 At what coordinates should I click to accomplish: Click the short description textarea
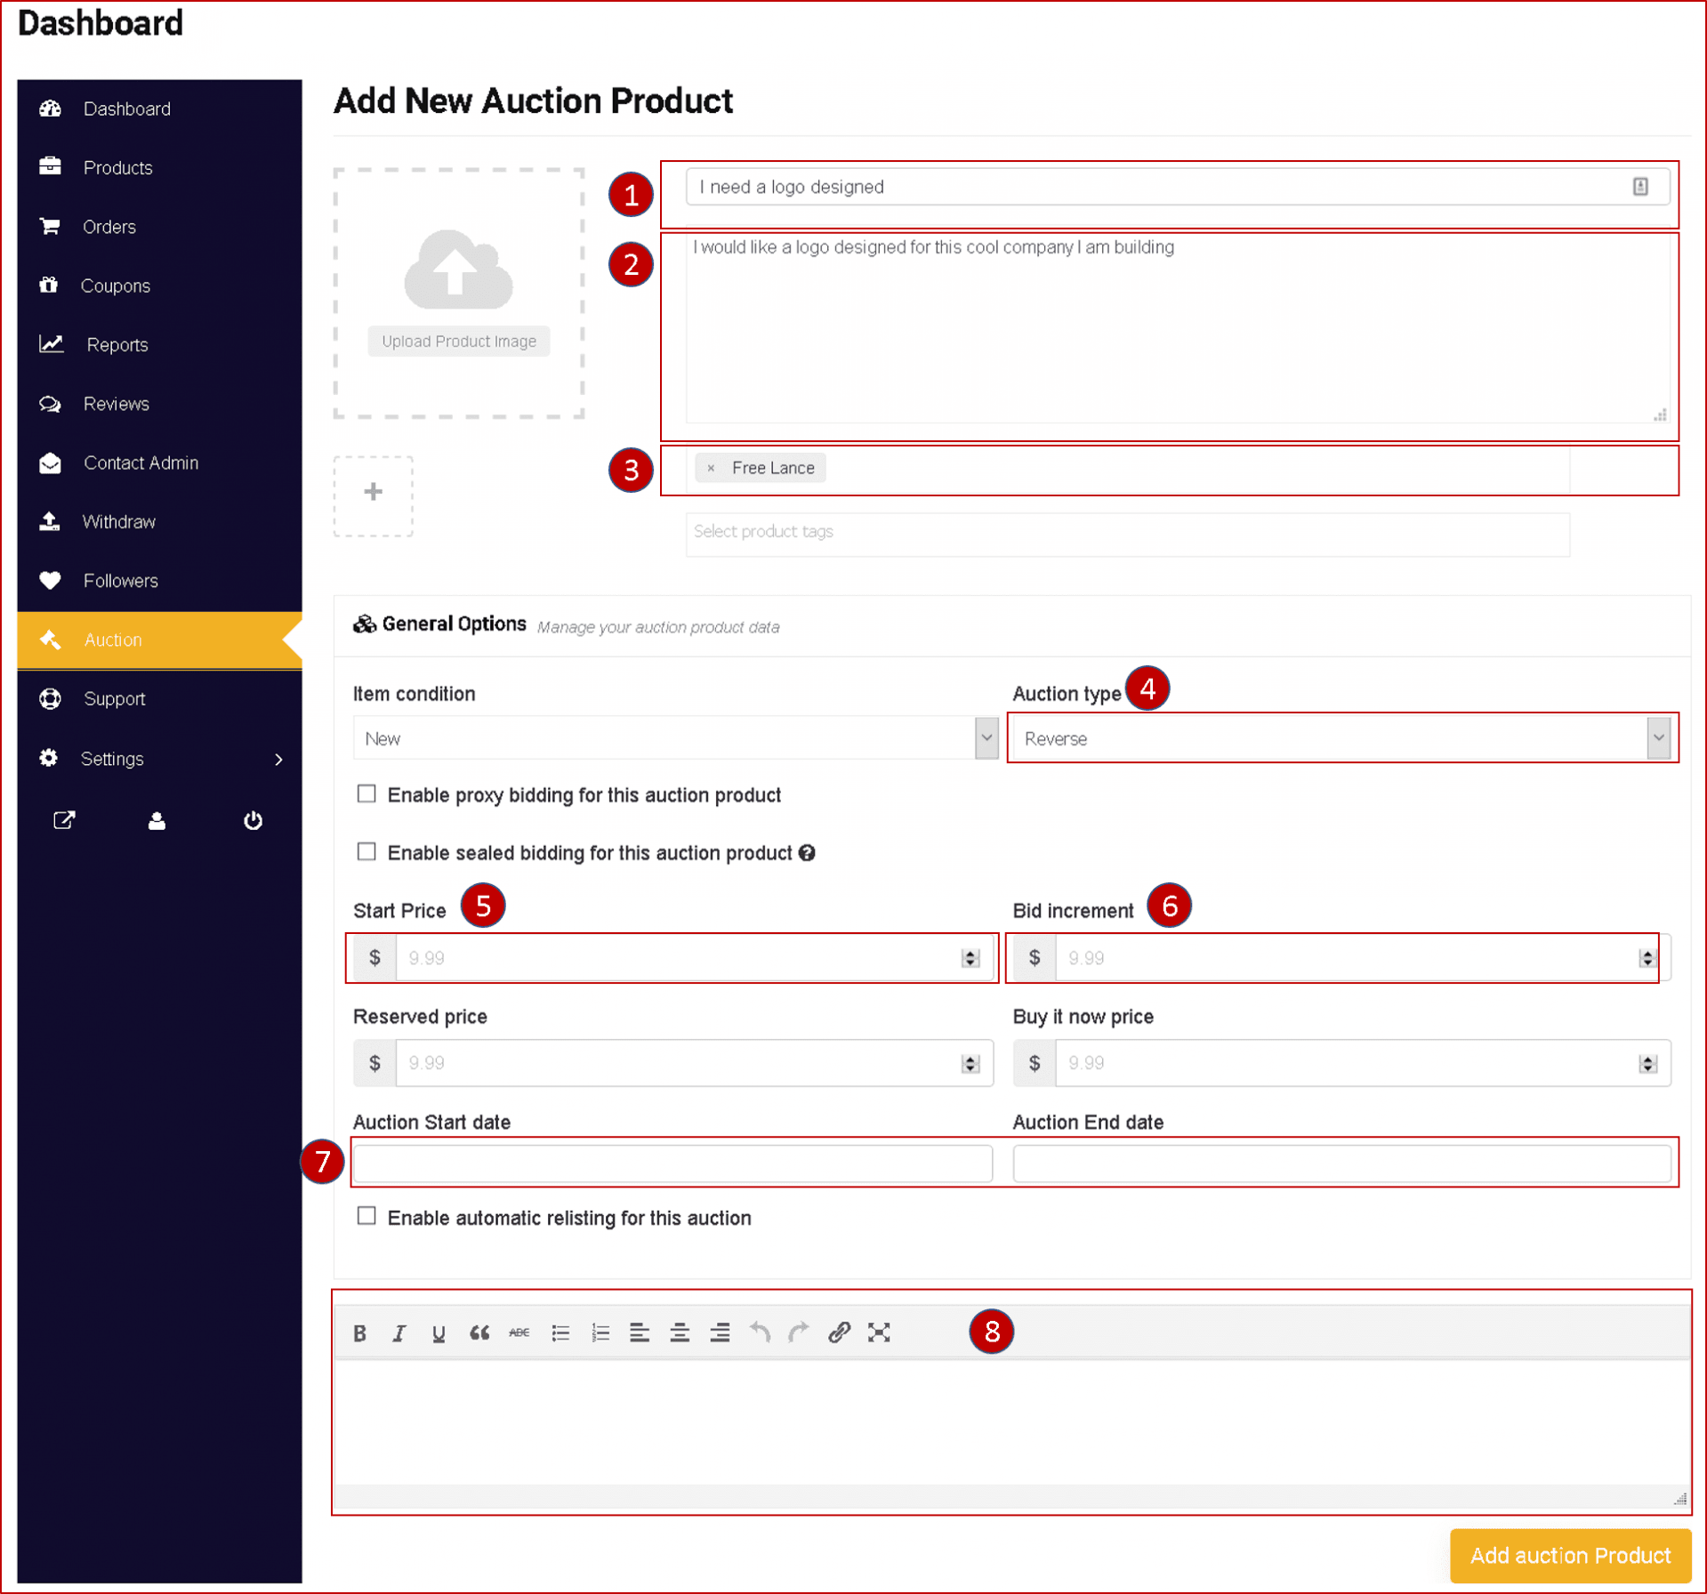[x=1177, y=328]
